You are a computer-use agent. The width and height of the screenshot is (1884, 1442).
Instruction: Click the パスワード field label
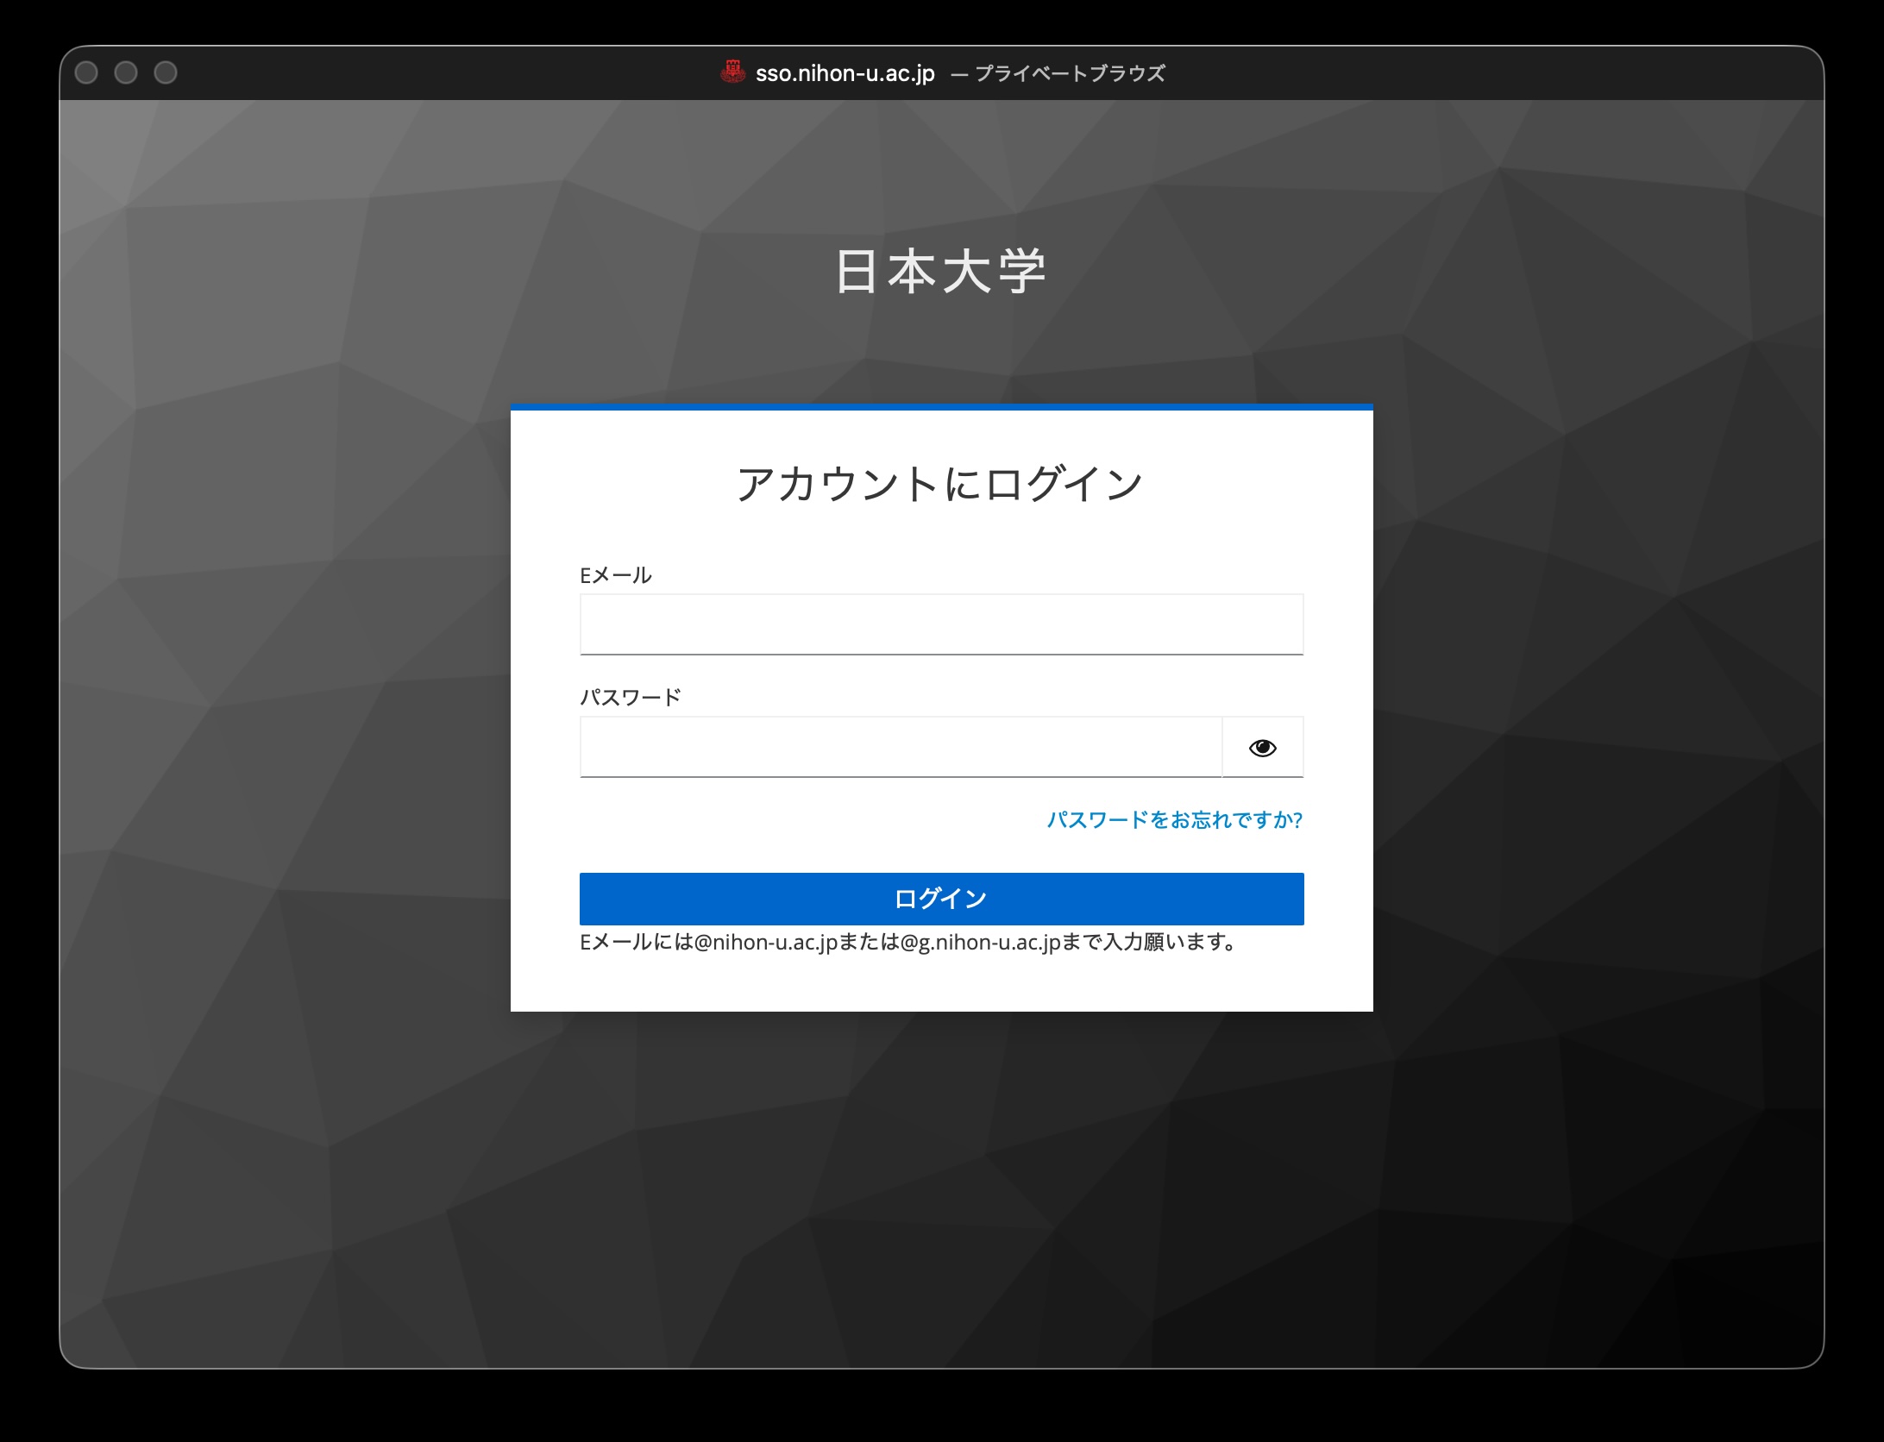coord(630,697)
